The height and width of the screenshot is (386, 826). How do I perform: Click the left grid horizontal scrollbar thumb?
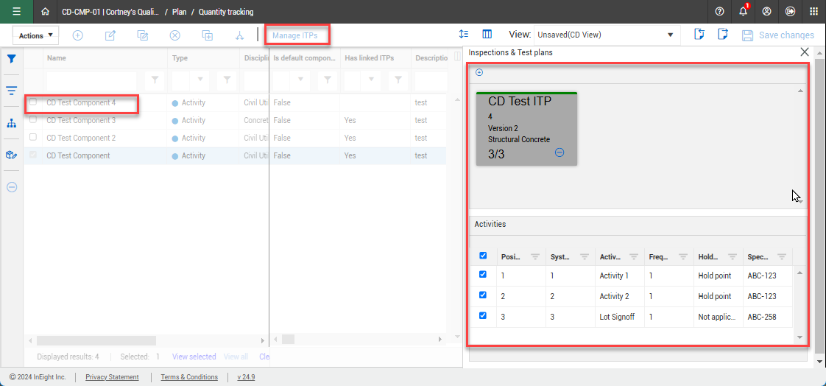pos(96,340)
